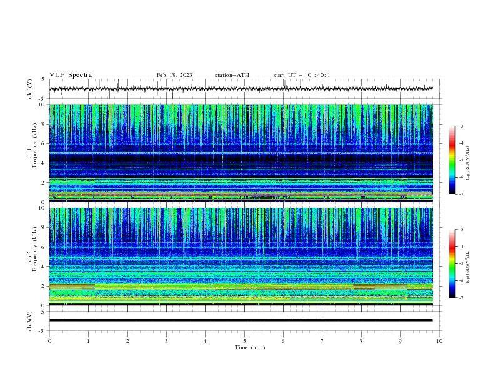495x383 pixels.
Task: Click inside the ch.1 spectrogram panel
Action: 241,153
